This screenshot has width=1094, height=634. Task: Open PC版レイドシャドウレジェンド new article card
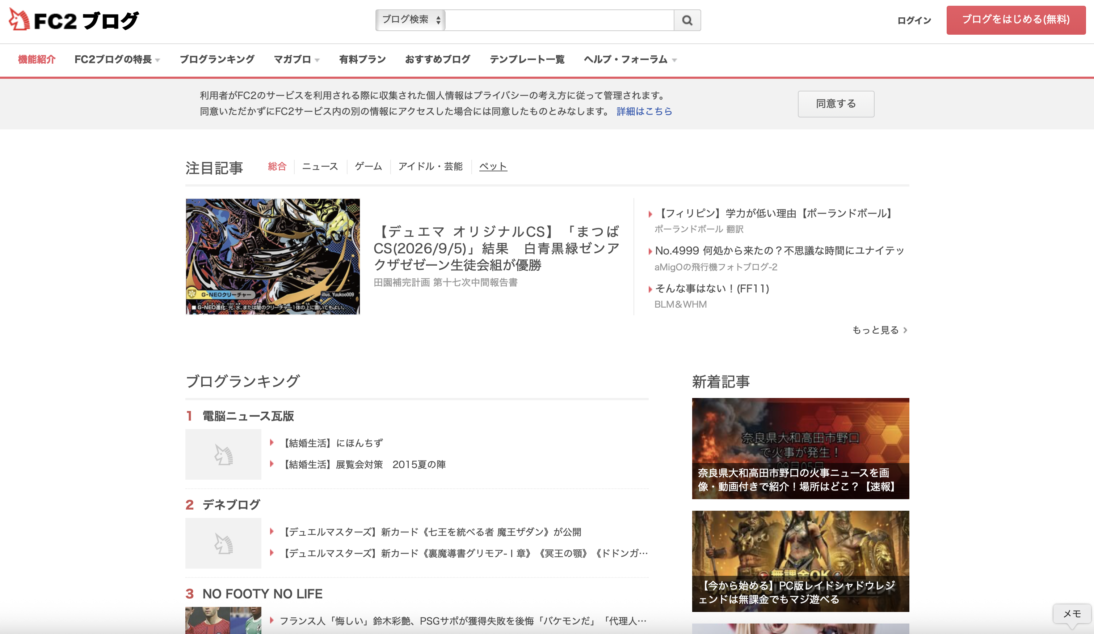coord(800,561)
